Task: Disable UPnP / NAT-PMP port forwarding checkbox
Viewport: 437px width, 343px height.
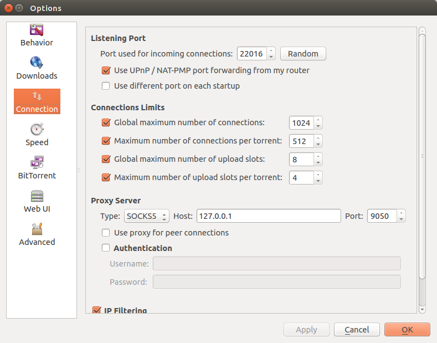Action: [x=106, y=70]
